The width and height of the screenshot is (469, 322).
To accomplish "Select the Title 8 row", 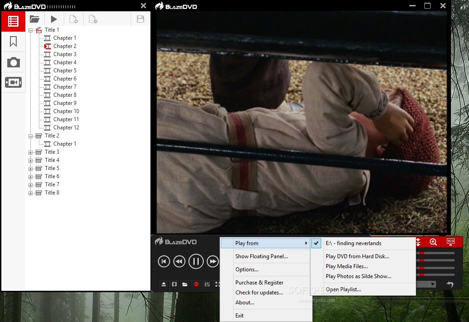I will [52, 193].
